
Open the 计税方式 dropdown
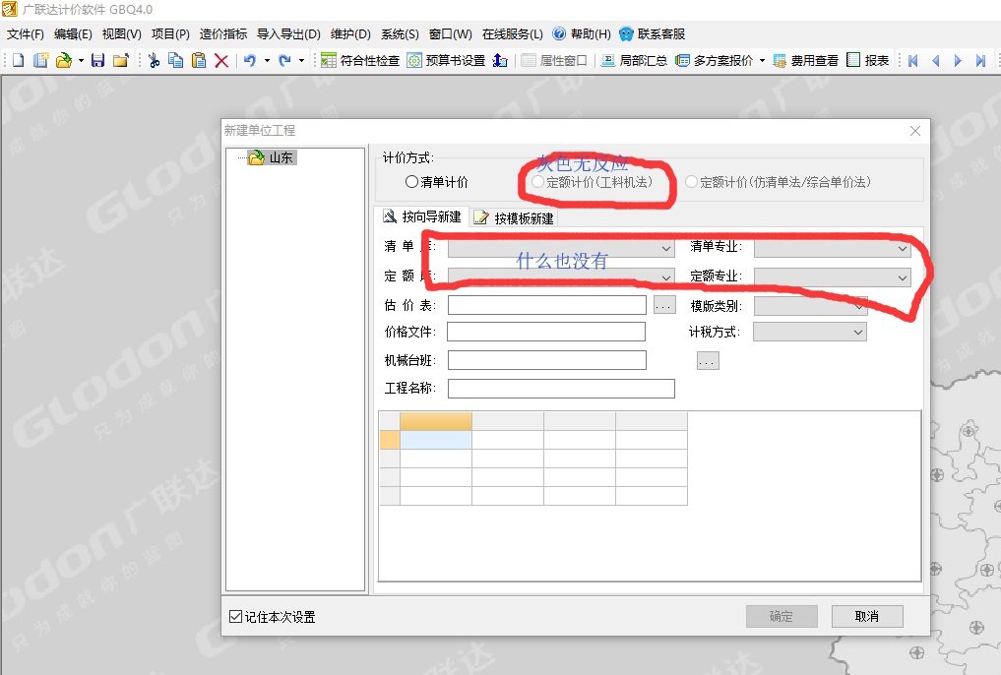pyautogui.click(x=809, y=332)
